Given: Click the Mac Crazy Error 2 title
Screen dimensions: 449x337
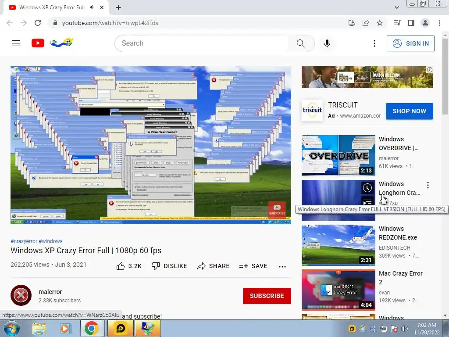Looking at the screenshot, I should [x=401, y=278].
